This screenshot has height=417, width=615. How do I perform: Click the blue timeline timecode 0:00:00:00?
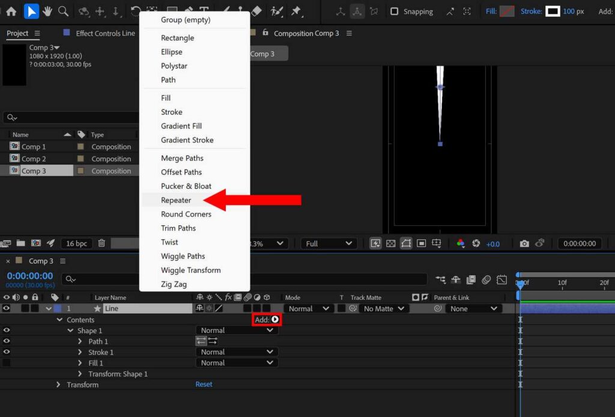[30, 276]
